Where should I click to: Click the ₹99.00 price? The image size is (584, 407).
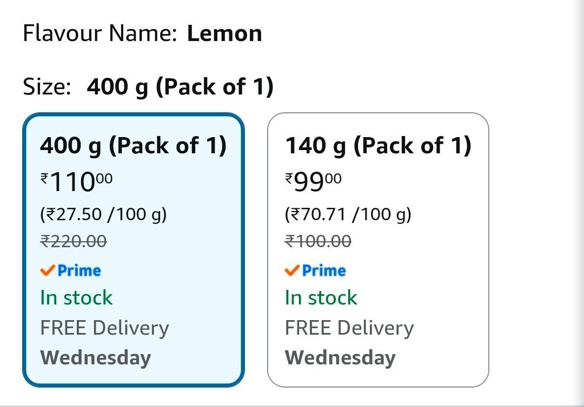(313, 182)
